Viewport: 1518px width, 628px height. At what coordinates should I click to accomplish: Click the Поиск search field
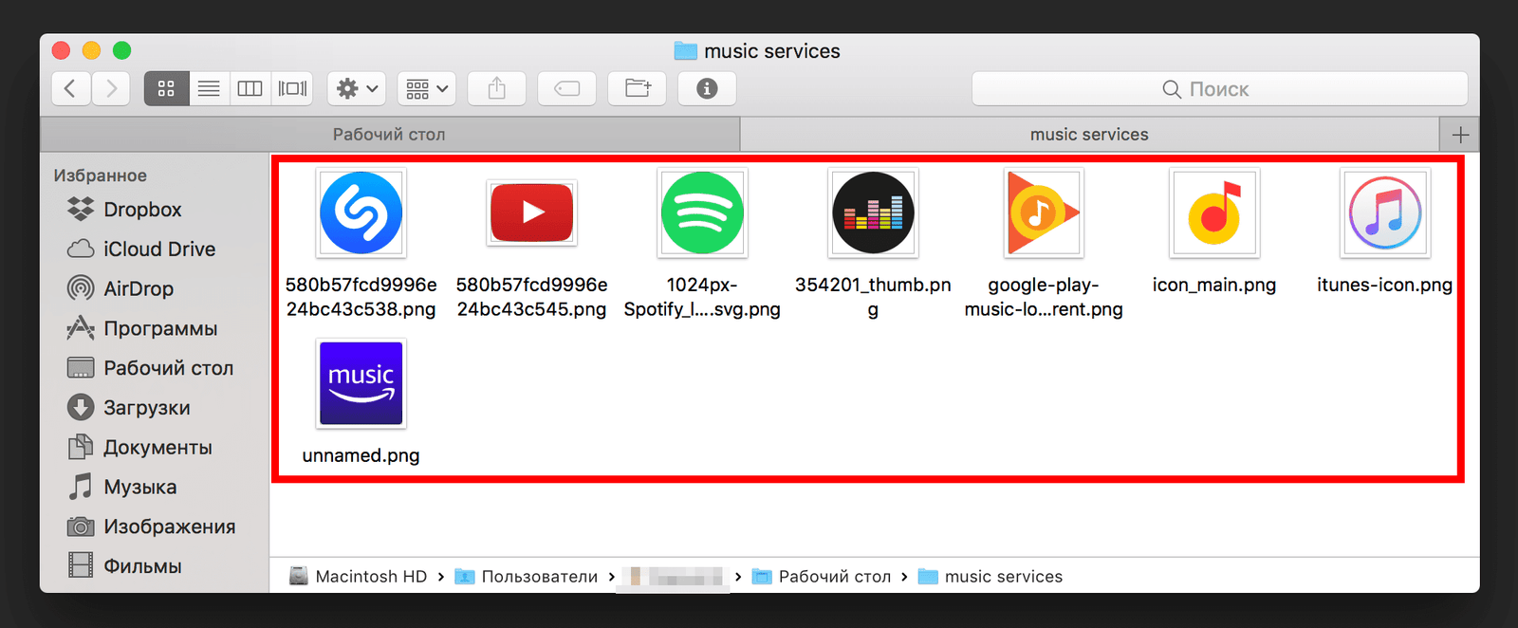(x=1219, y=89)
